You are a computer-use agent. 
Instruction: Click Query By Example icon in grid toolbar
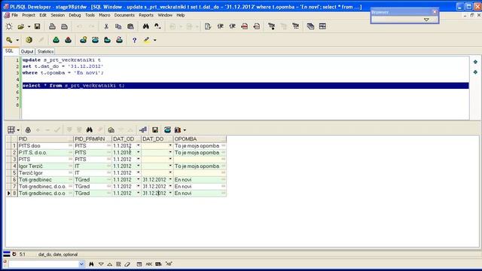click(x=111, y=130)
